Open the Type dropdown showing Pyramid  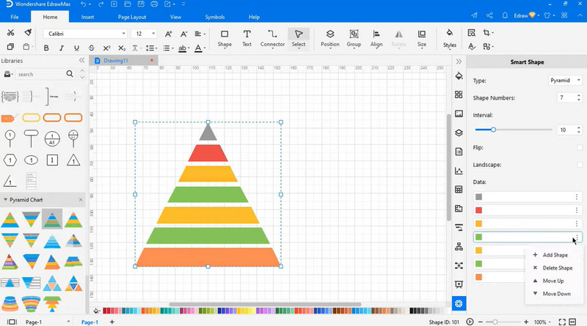[565, 81]
